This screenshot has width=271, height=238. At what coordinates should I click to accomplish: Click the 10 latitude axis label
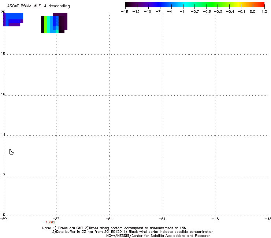[3, 215]
